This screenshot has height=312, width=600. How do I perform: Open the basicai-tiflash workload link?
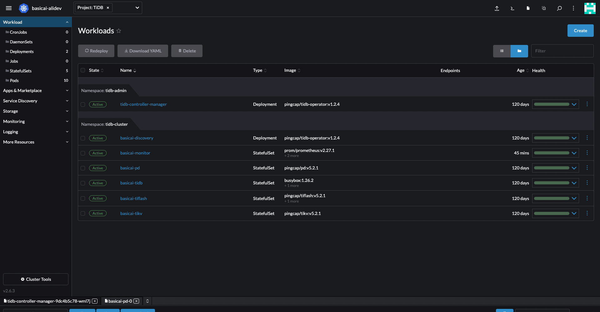click(133, 198)
